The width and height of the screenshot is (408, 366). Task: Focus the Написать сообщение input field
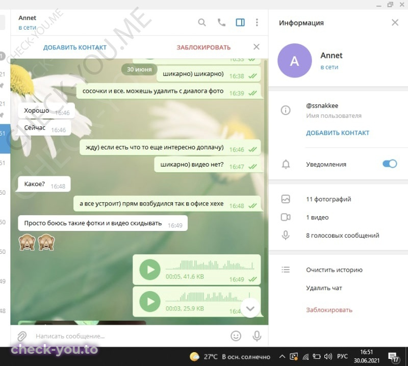tap(130, 336)
